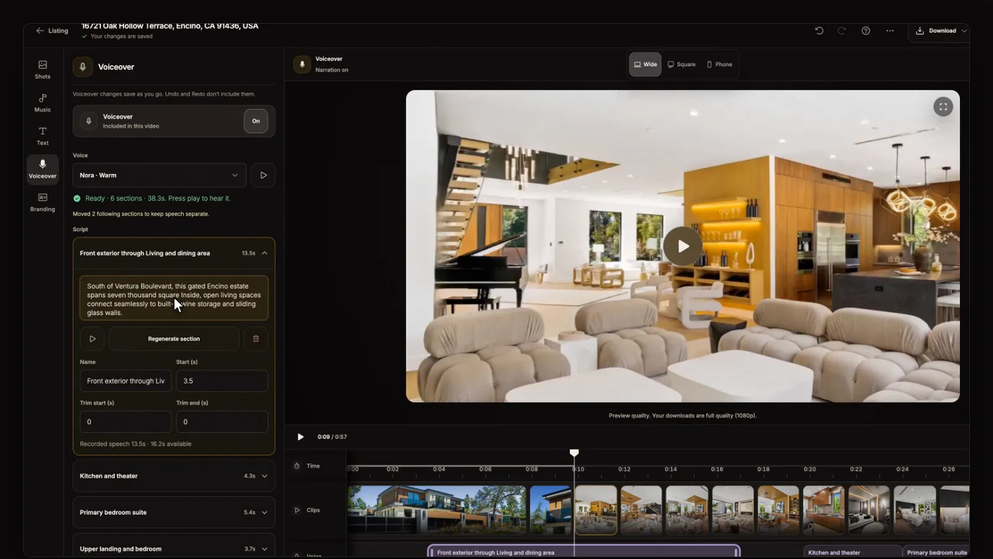The width and height of the screenshot is (993, 559).
Task: Click the Download button
Action: coord(941,30)
